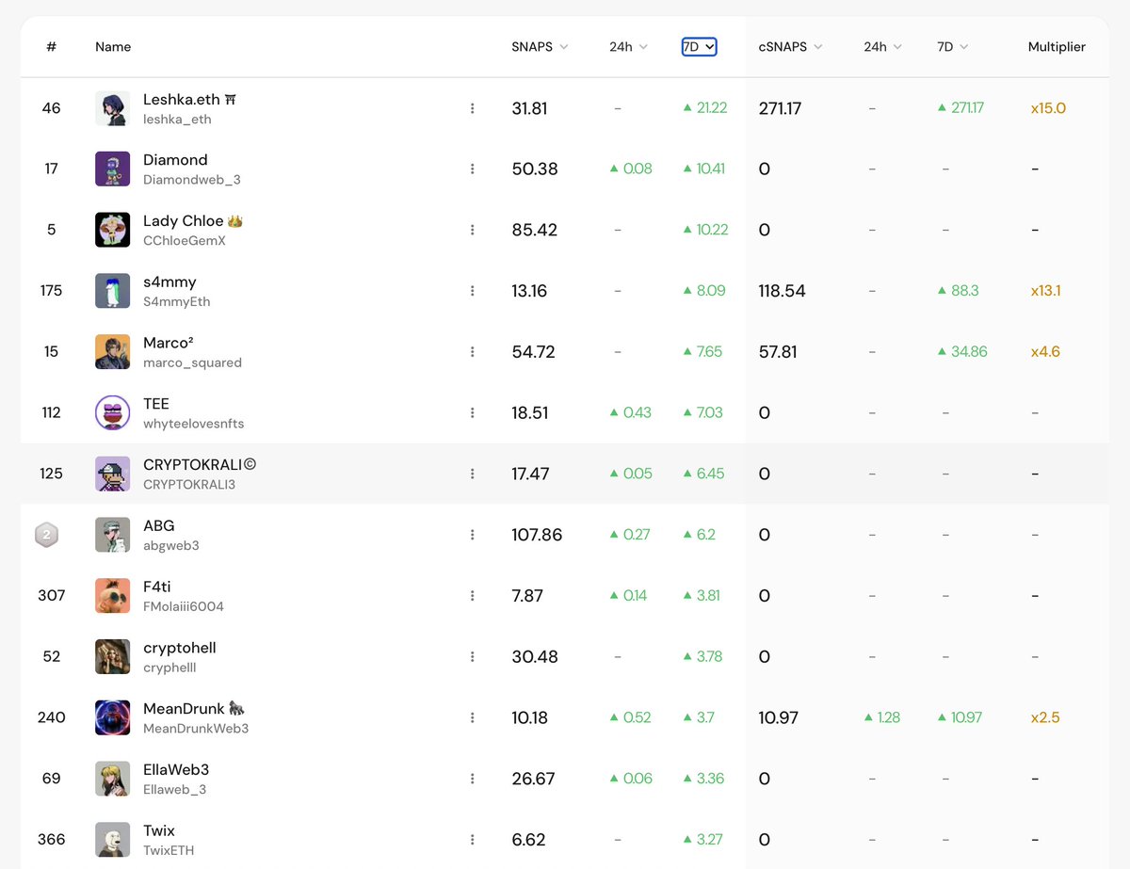Click Twix's avatar image

[x=113, y=839]
